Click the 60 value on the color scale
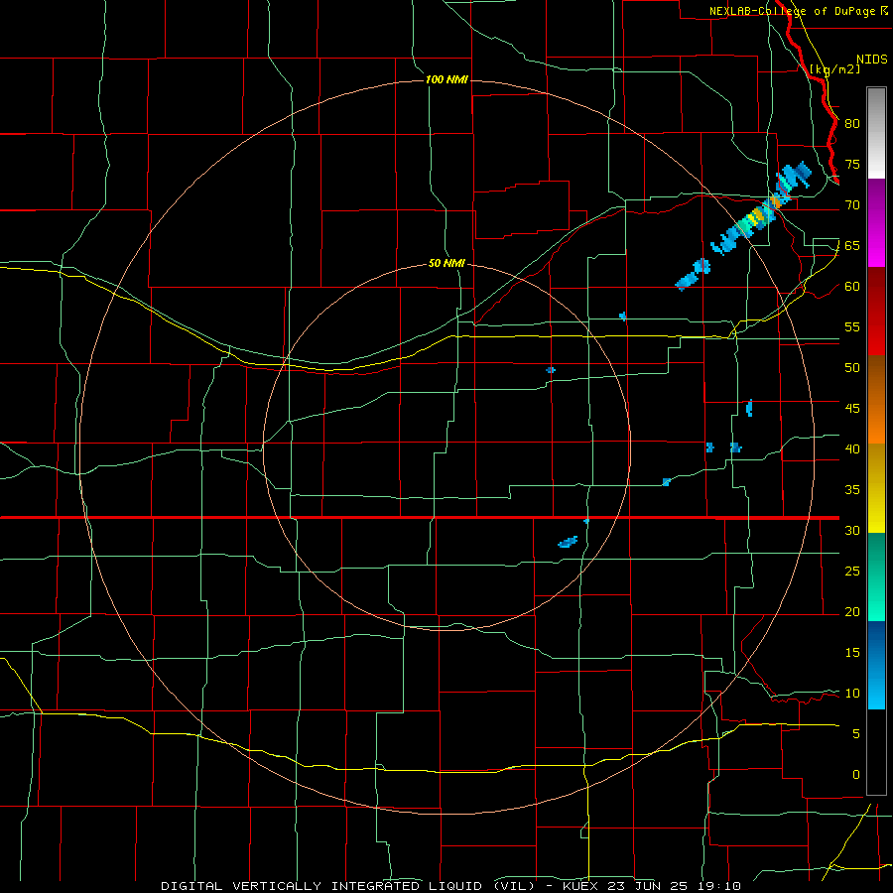Image resolution: width=893 pixels, height=893 pixels. coord(852,287)
